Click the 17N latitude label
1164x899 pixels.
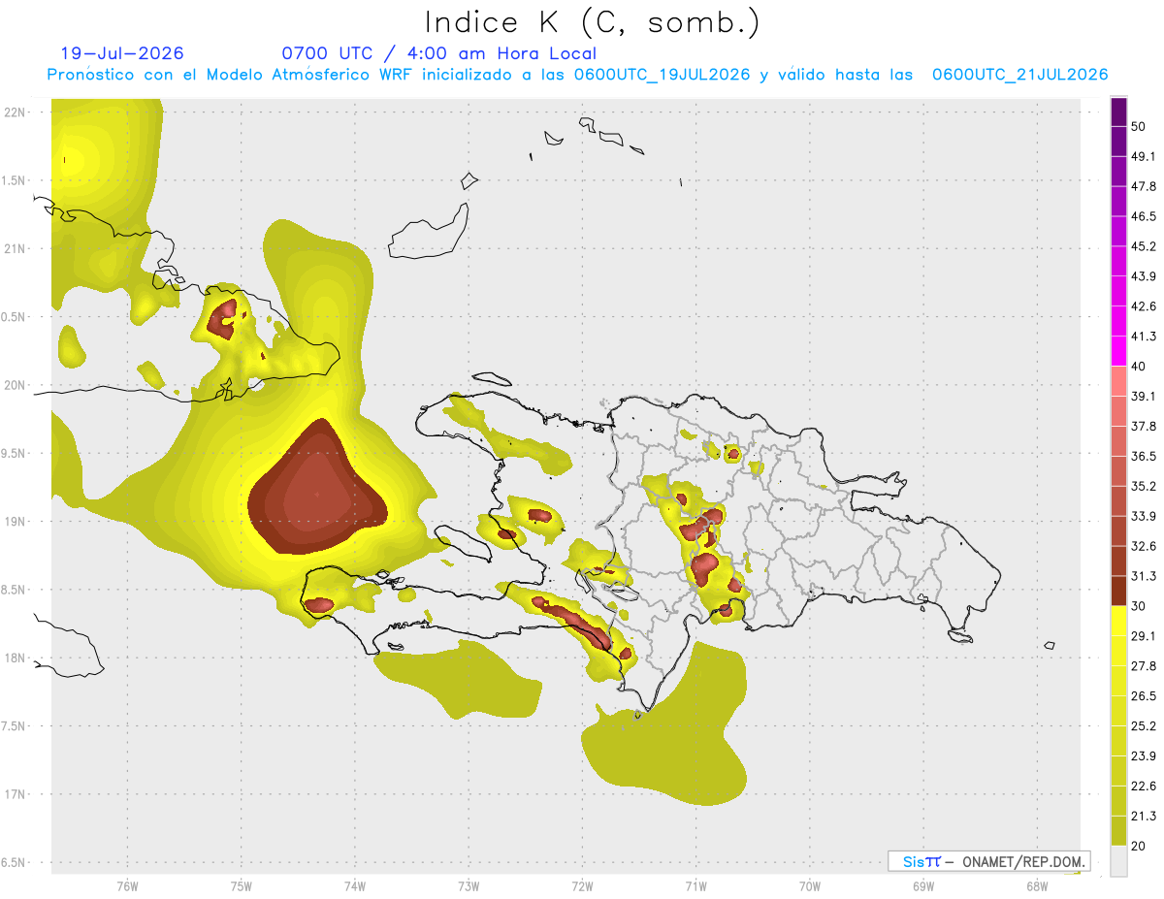click(x=16, y=794)
